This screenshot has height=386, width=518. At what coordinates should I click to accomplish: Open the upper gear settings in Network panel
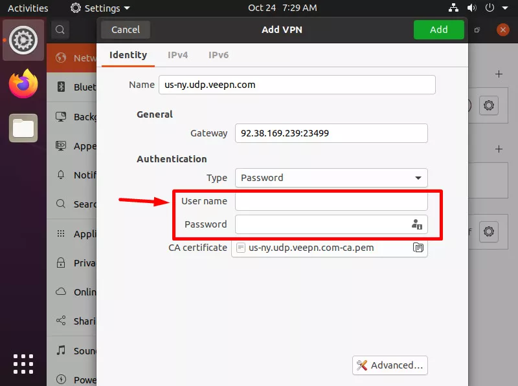[x=489, y=105]
